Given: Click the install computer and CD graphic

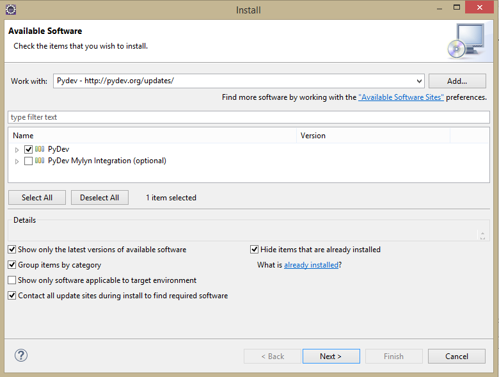Looking at the screenshot, I should tap(466, 41).
